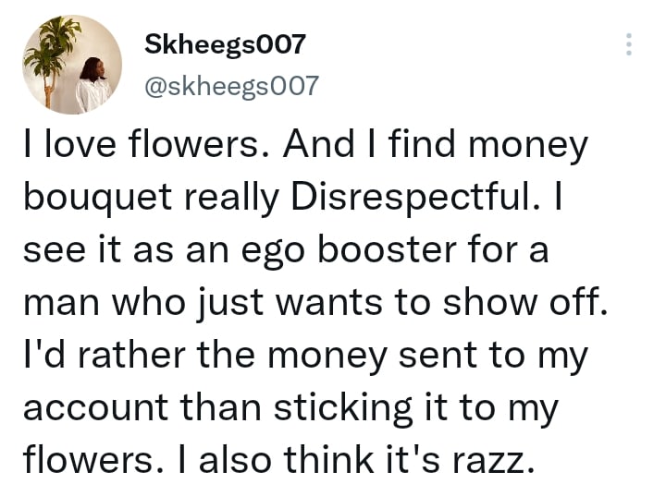666x484 pixels.
Task: Click the word 'really' in the tweet
Action: point(231,198)
